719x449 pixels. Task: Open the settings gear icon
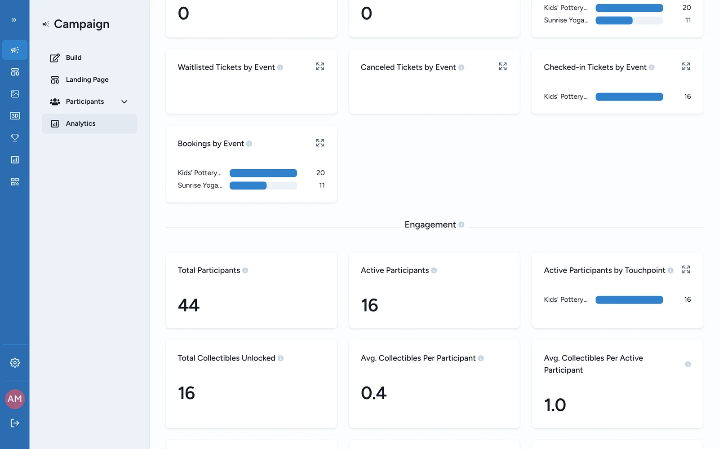(15, 363)
